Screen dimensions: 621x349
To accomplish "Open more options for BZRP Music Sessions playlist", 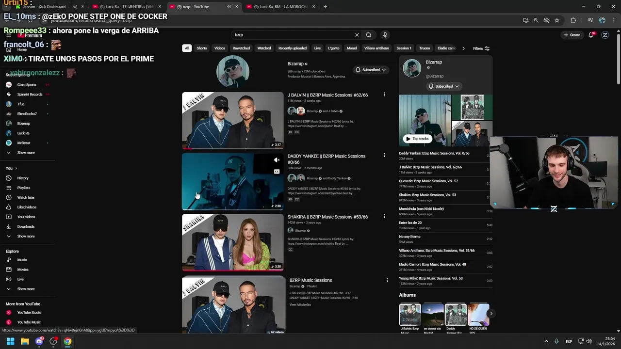I will point(387,280).
